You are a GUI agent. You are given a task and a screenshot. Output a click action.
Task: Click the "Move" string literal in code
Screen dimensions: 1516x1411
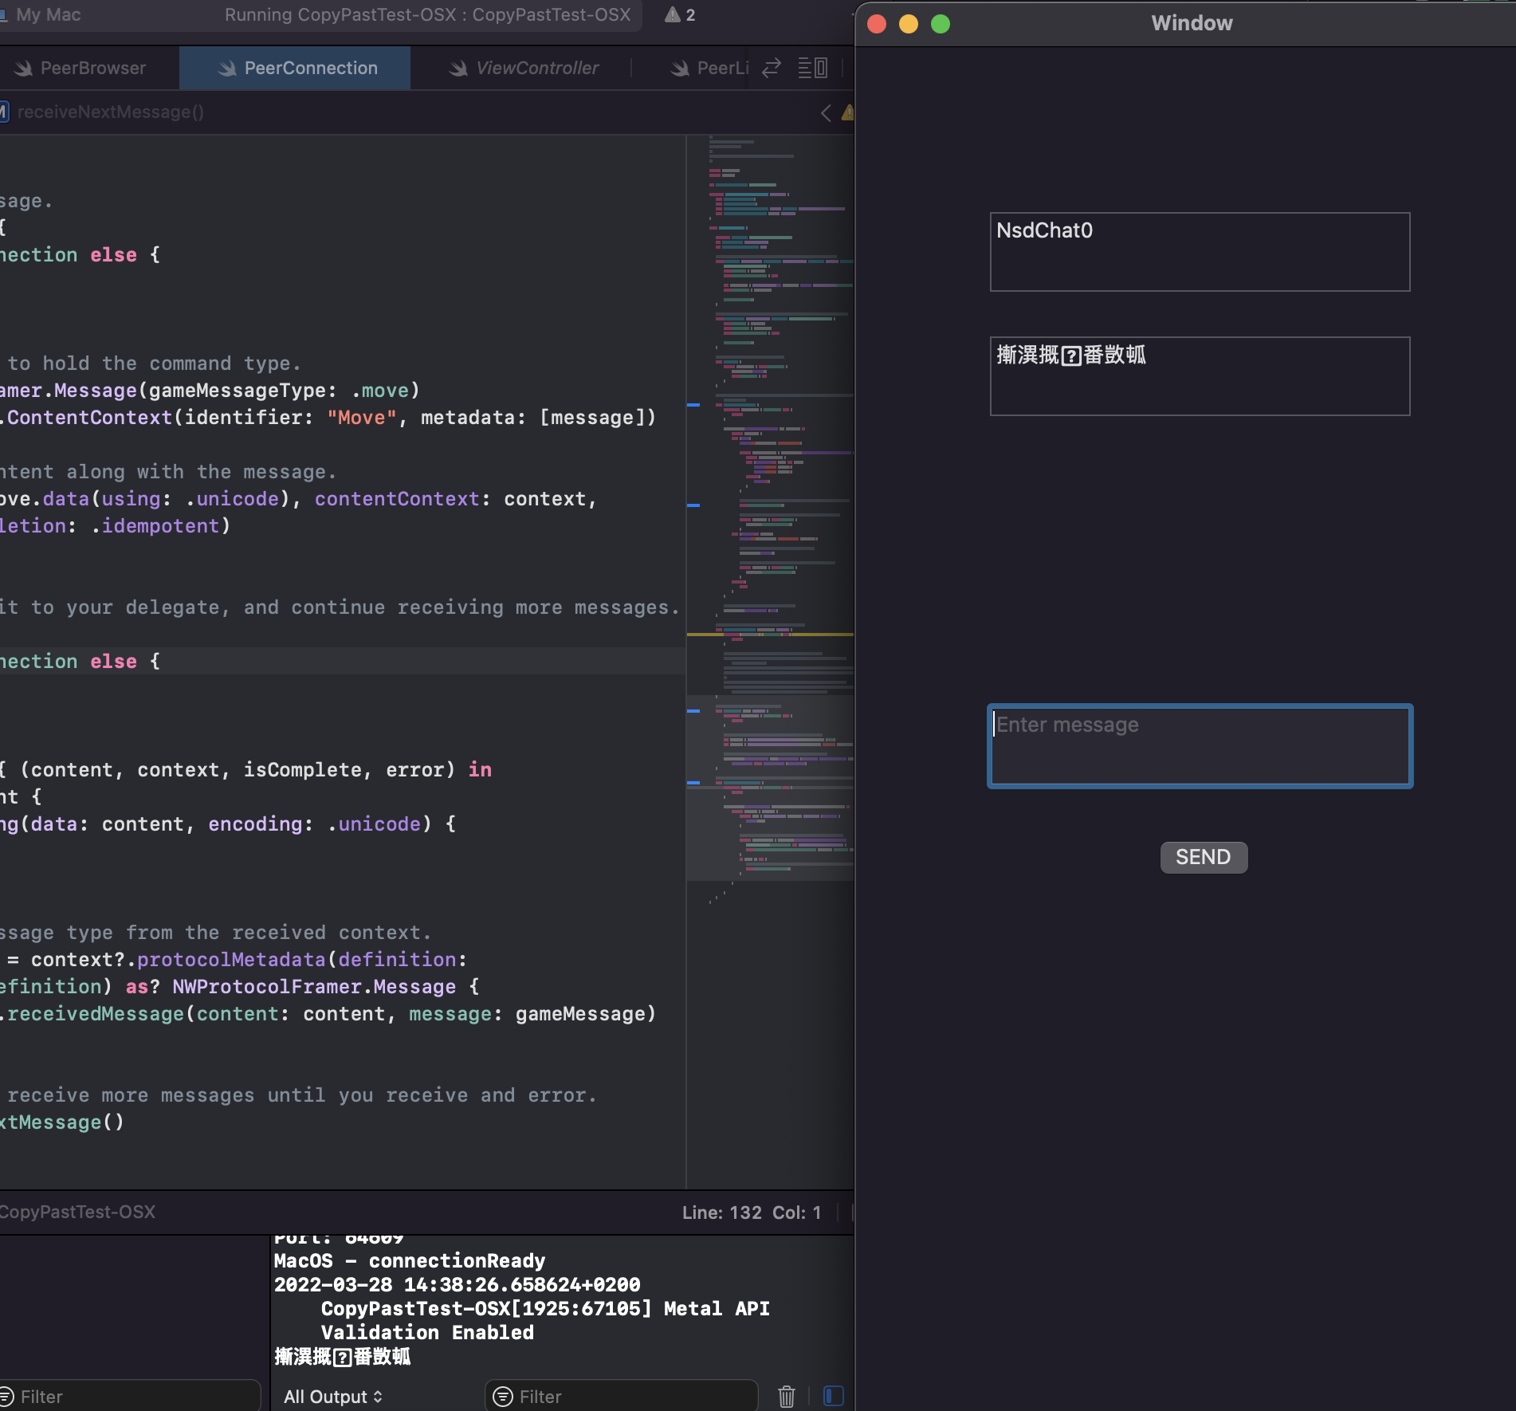361,418
